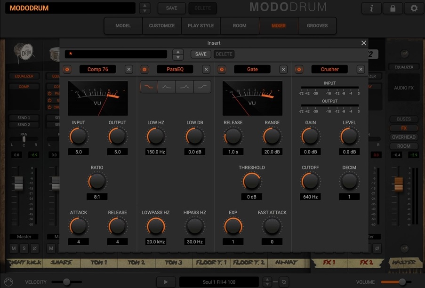Viewport: 425px width, 288px height.
Task: Remove the ParaEQ insert slot
Action: pos(206,69)
